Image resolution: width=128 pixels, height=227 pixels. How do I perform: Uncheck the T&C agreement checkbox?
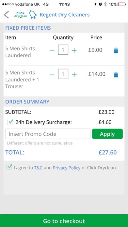point(9,167)
